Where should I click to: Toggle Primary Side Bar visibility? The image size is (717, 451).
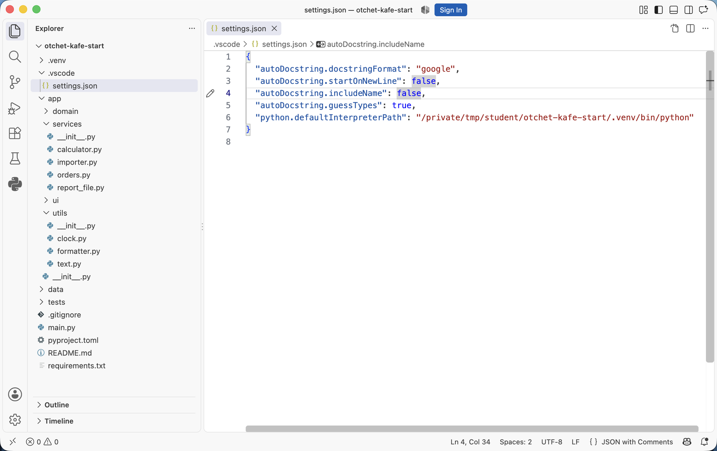coord(658,10)
